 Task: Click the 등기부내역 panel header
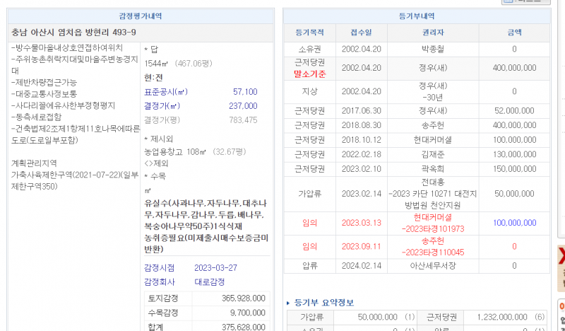coord(416,16)
